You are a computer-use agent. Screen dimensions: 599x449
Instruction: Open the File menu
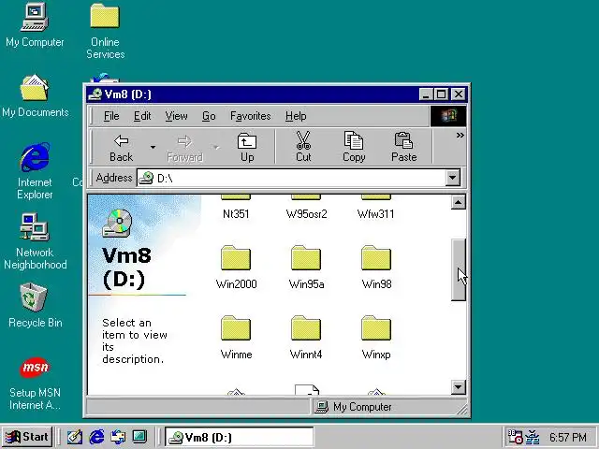[111, 116]
